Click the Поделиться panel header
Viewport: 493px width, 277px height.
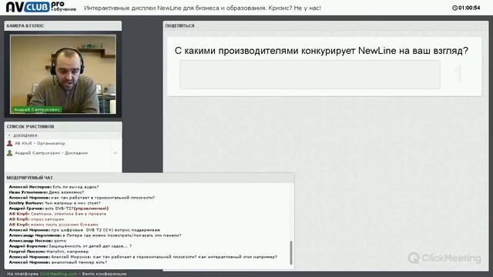[x=326, y=25]
